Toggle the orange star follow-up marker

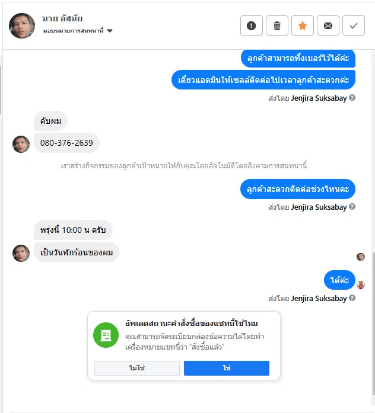(x=303, y=25)
